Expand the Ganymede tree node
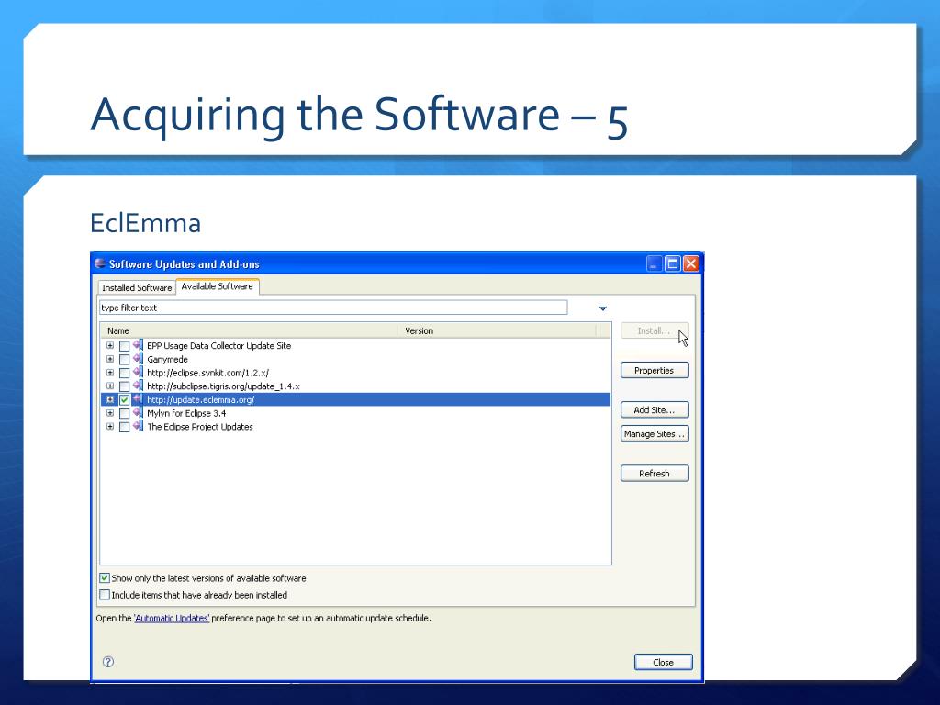Viewport: 940px width, 705px height. pyautogui.click(x=110, y=359)
